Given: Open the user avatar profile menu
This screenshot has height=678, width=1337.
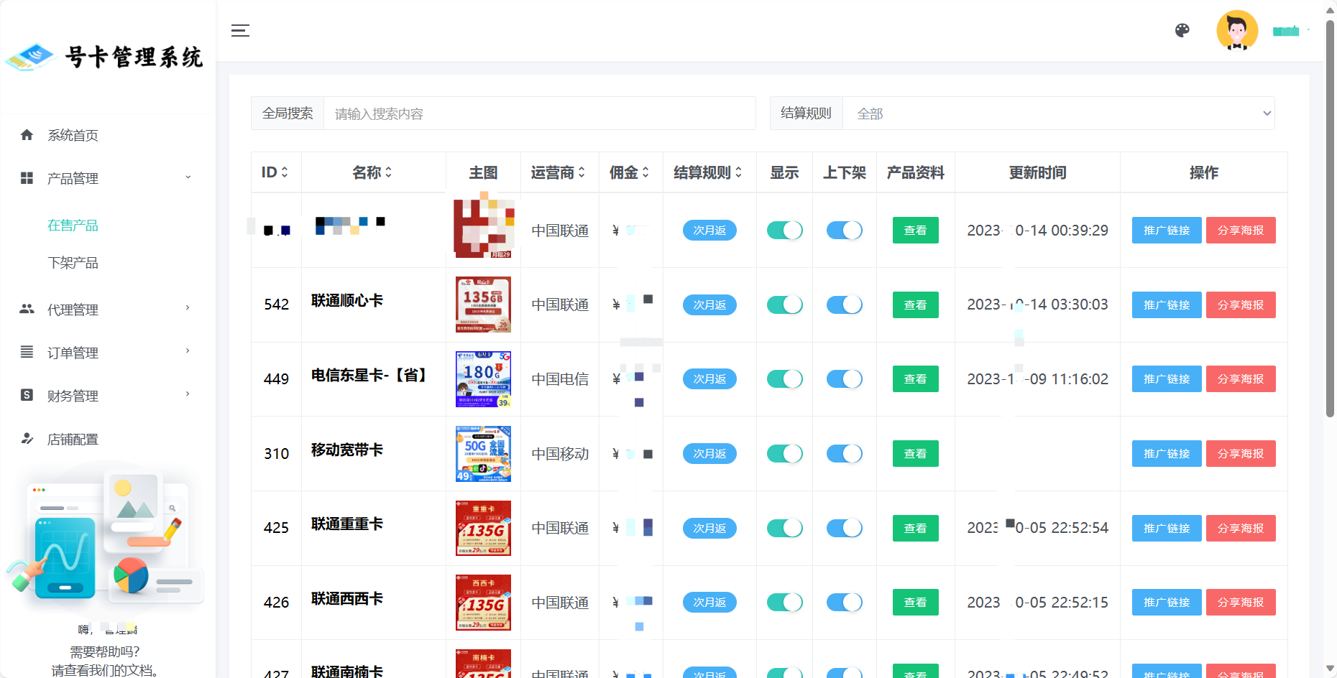Looking at the screenshot, I should 1237,30.
